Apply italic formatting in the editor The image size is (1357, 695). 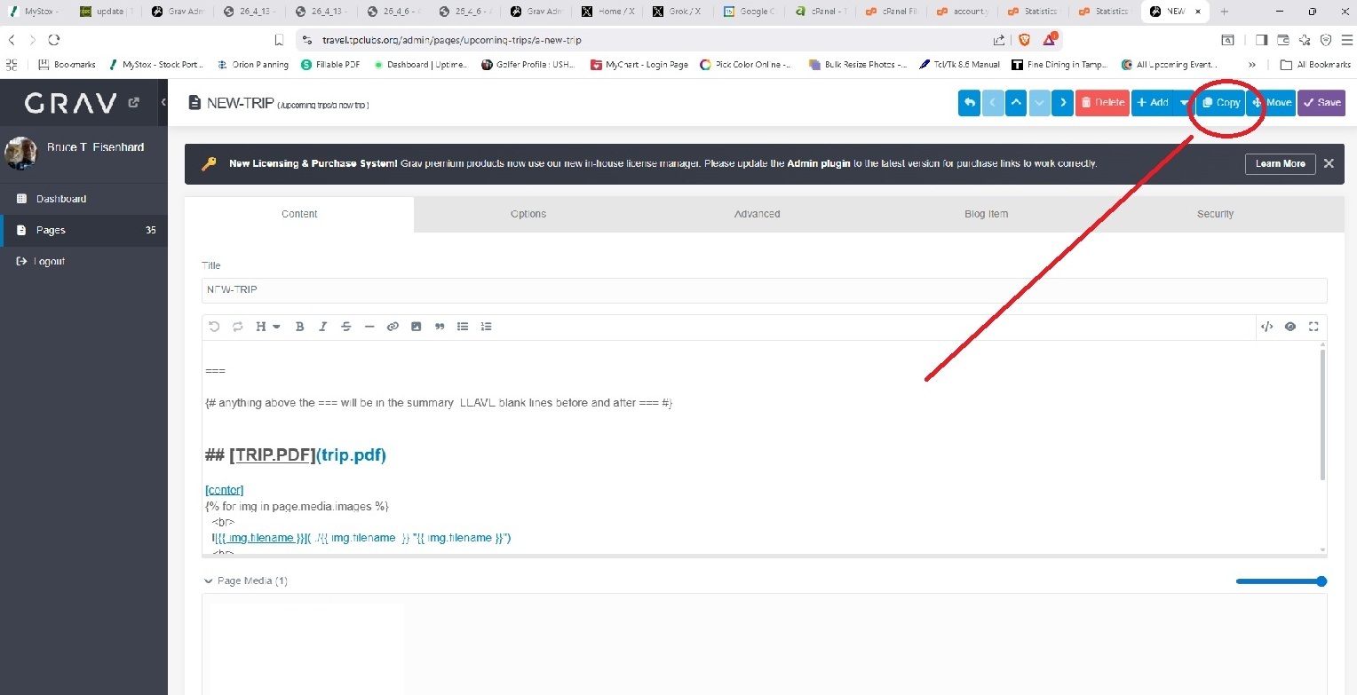323,327
